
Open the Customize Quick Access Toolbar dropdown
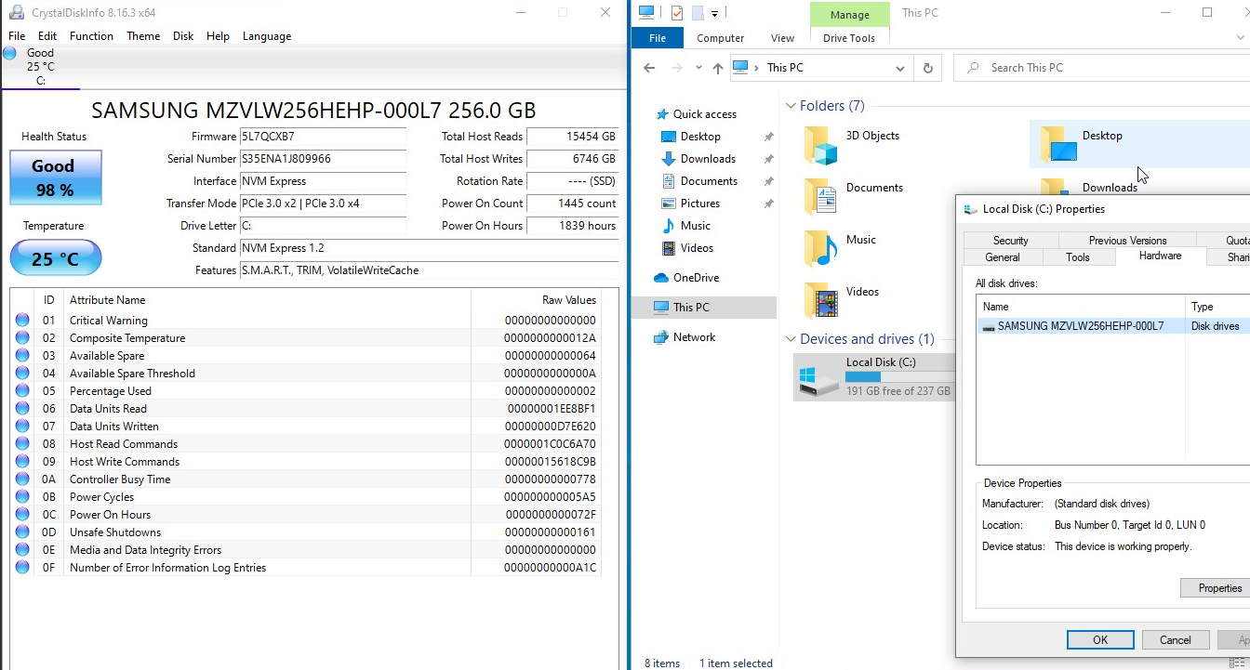714,13
